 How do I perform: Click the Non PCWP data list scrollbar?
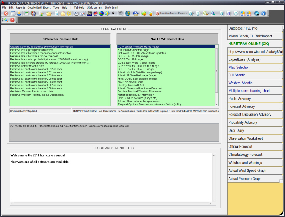pyautogui.click(x=217, y=75)
